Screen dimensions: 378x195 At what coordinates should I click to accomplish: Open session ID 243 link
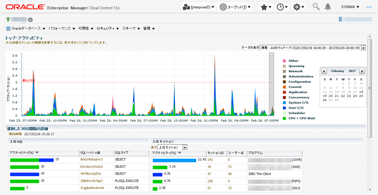pos(210,160)
